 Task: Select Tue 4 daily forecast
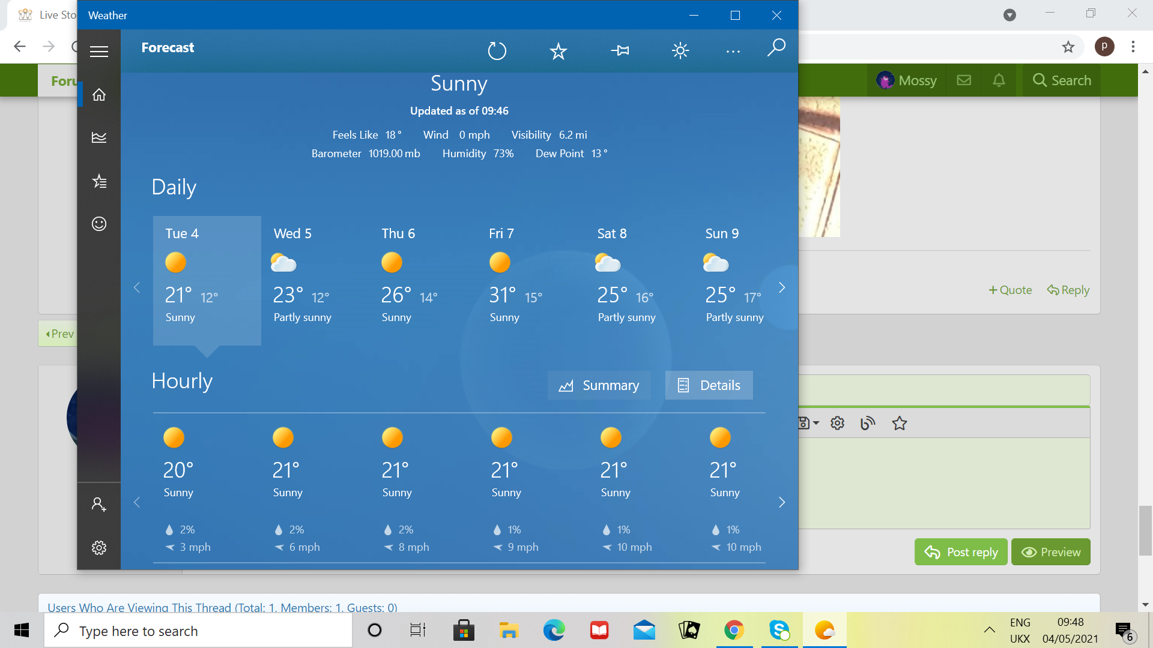pyautogui.click(x=207, y=280)
